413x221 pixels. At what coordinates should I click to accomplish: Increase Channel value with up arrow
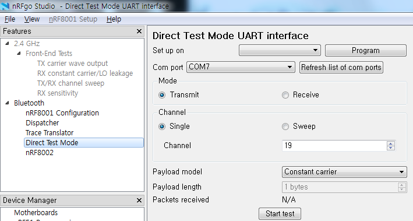tap(391, 143)
